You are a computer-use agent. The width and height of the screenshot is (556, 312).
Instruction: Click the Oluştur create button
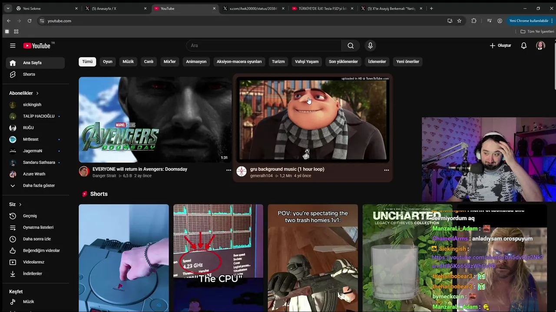[500, 45]
